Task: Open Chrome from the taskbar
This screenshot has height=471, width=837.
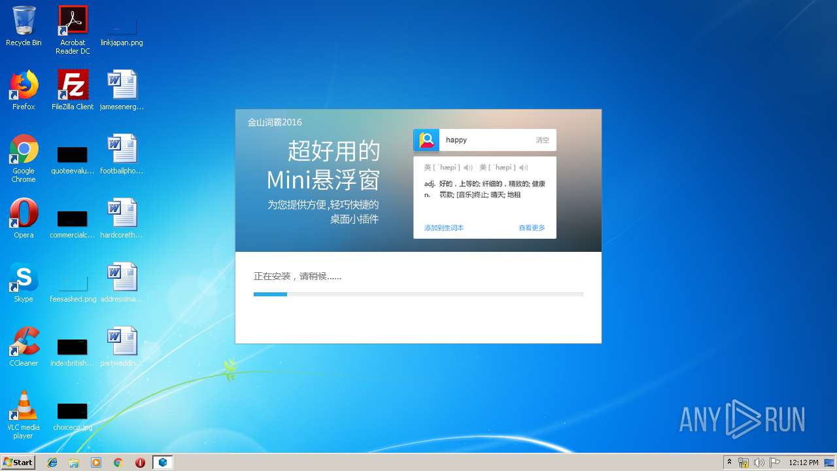Action: tap(118, 462)
